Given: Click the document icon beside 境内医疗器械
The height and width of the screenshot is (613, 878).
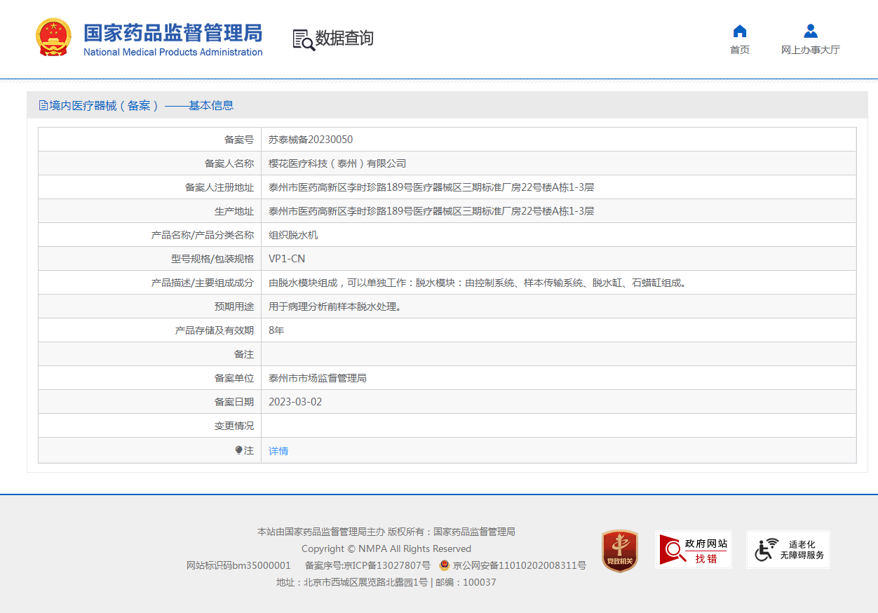Looking at the screenshot, I should point(43,105).
